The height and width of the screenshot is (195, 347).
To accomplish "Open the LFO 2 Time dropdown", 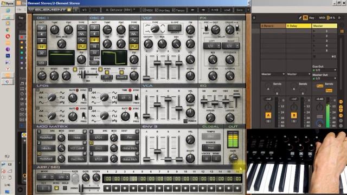I will coord(125,97).
